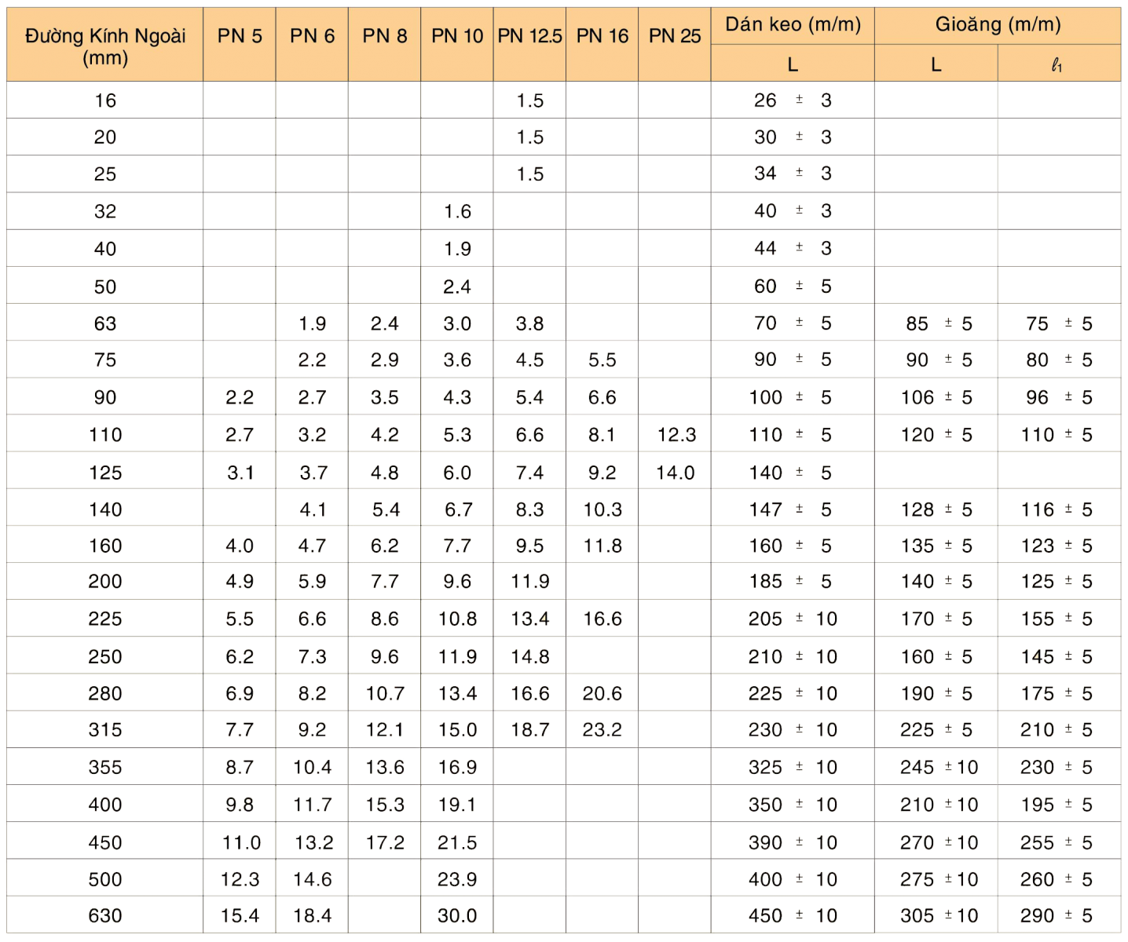Click PN 12.5 value 14.8 in row 250
This screenshot has height=942, width=1128.
(530, 656)
